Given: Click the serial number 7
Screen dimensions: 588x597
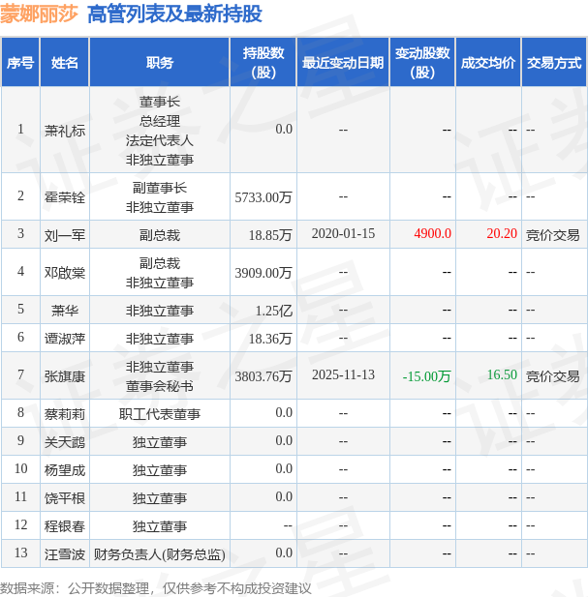Looking at the screenshot, I should (x=20, y=374).
